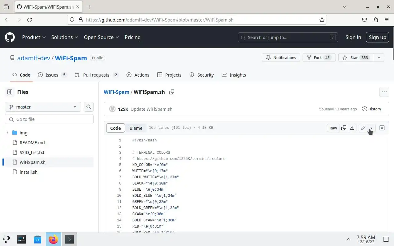
Task: Click the Sign in link
Action: (x=353, y=37)
